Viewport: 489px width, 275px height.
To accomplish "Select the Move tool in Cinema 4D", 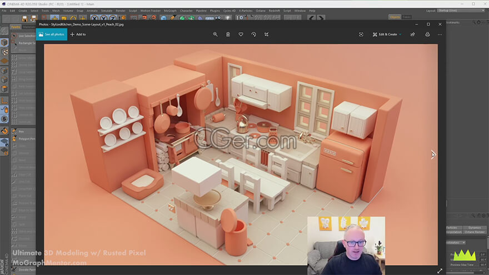I will coord(54,18).
